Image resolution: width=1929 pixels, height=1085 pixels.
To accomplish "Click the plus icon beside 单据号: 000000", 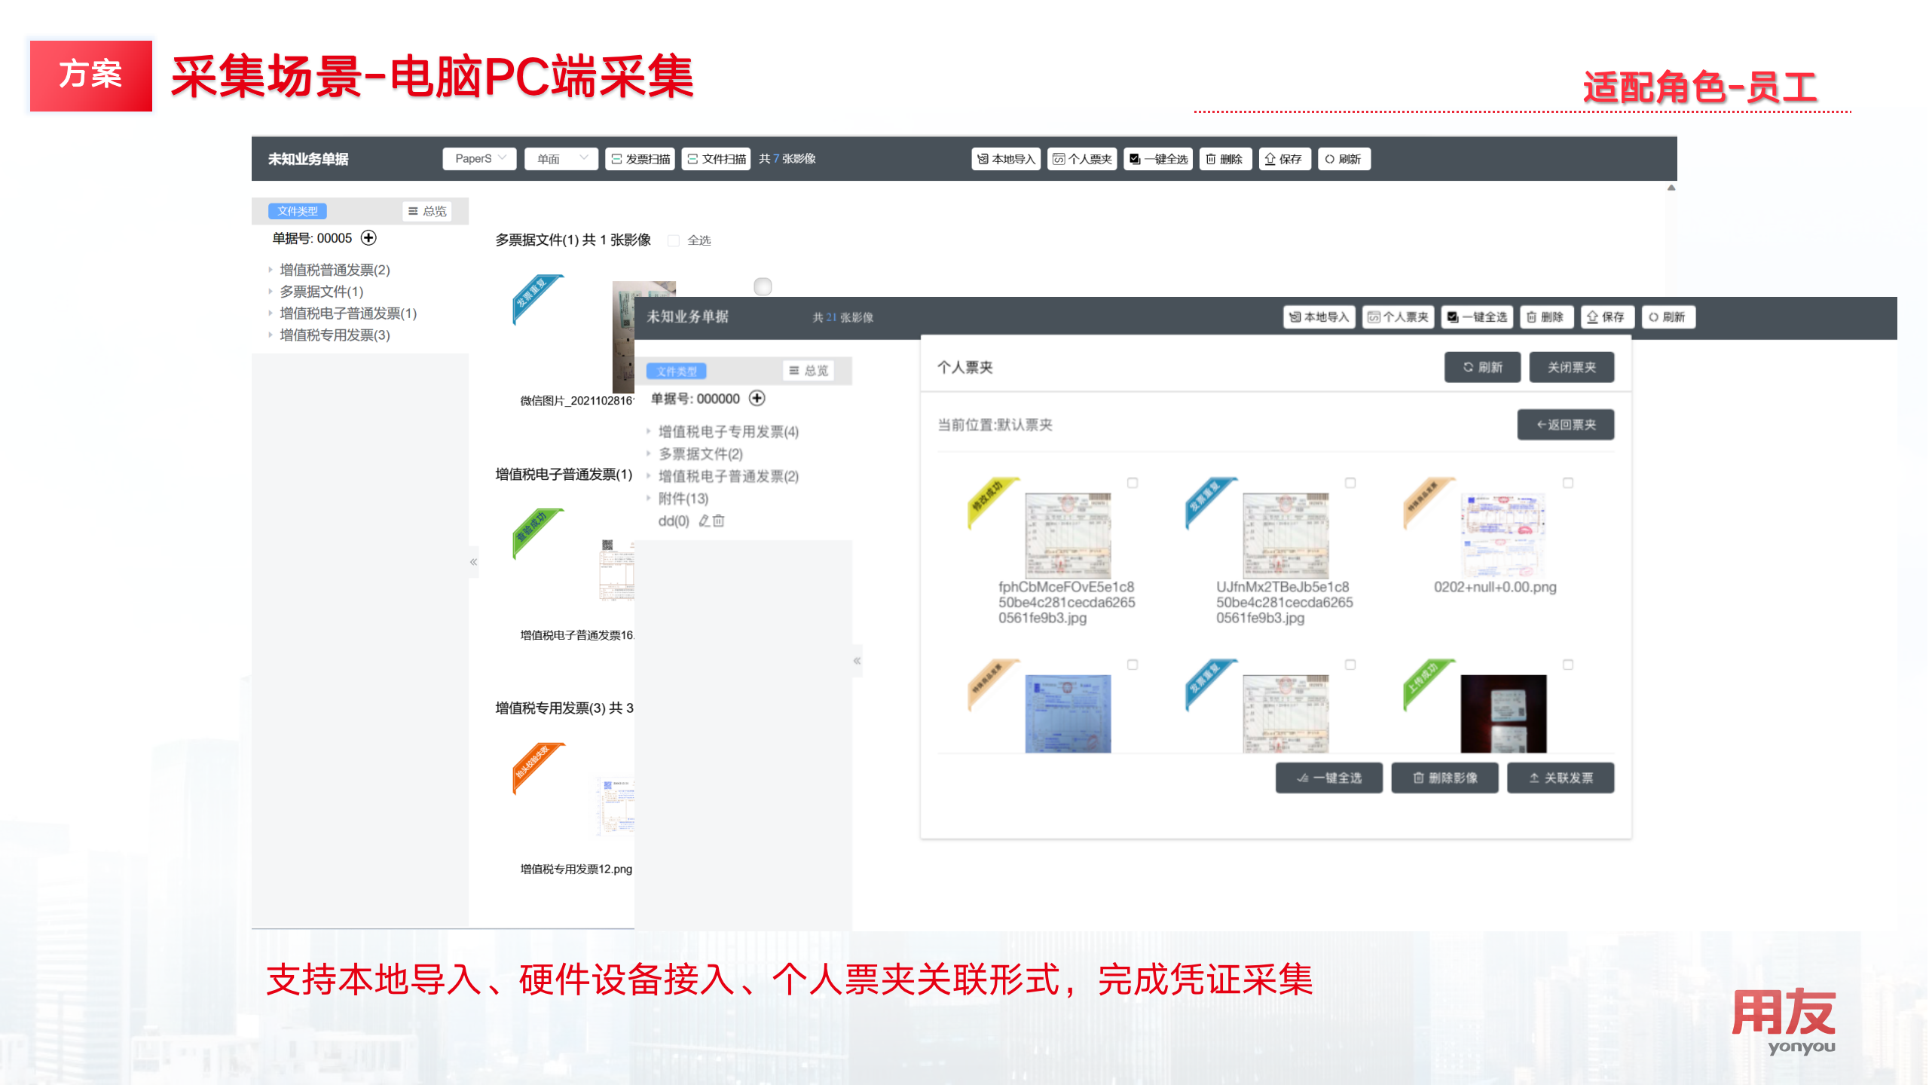I will 757,398.
